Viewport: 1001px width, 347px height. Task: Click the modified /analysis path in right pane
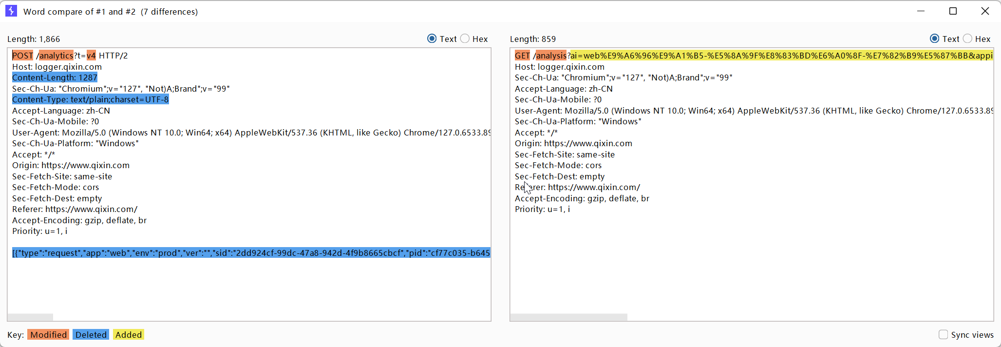click(x=551, y=56)
